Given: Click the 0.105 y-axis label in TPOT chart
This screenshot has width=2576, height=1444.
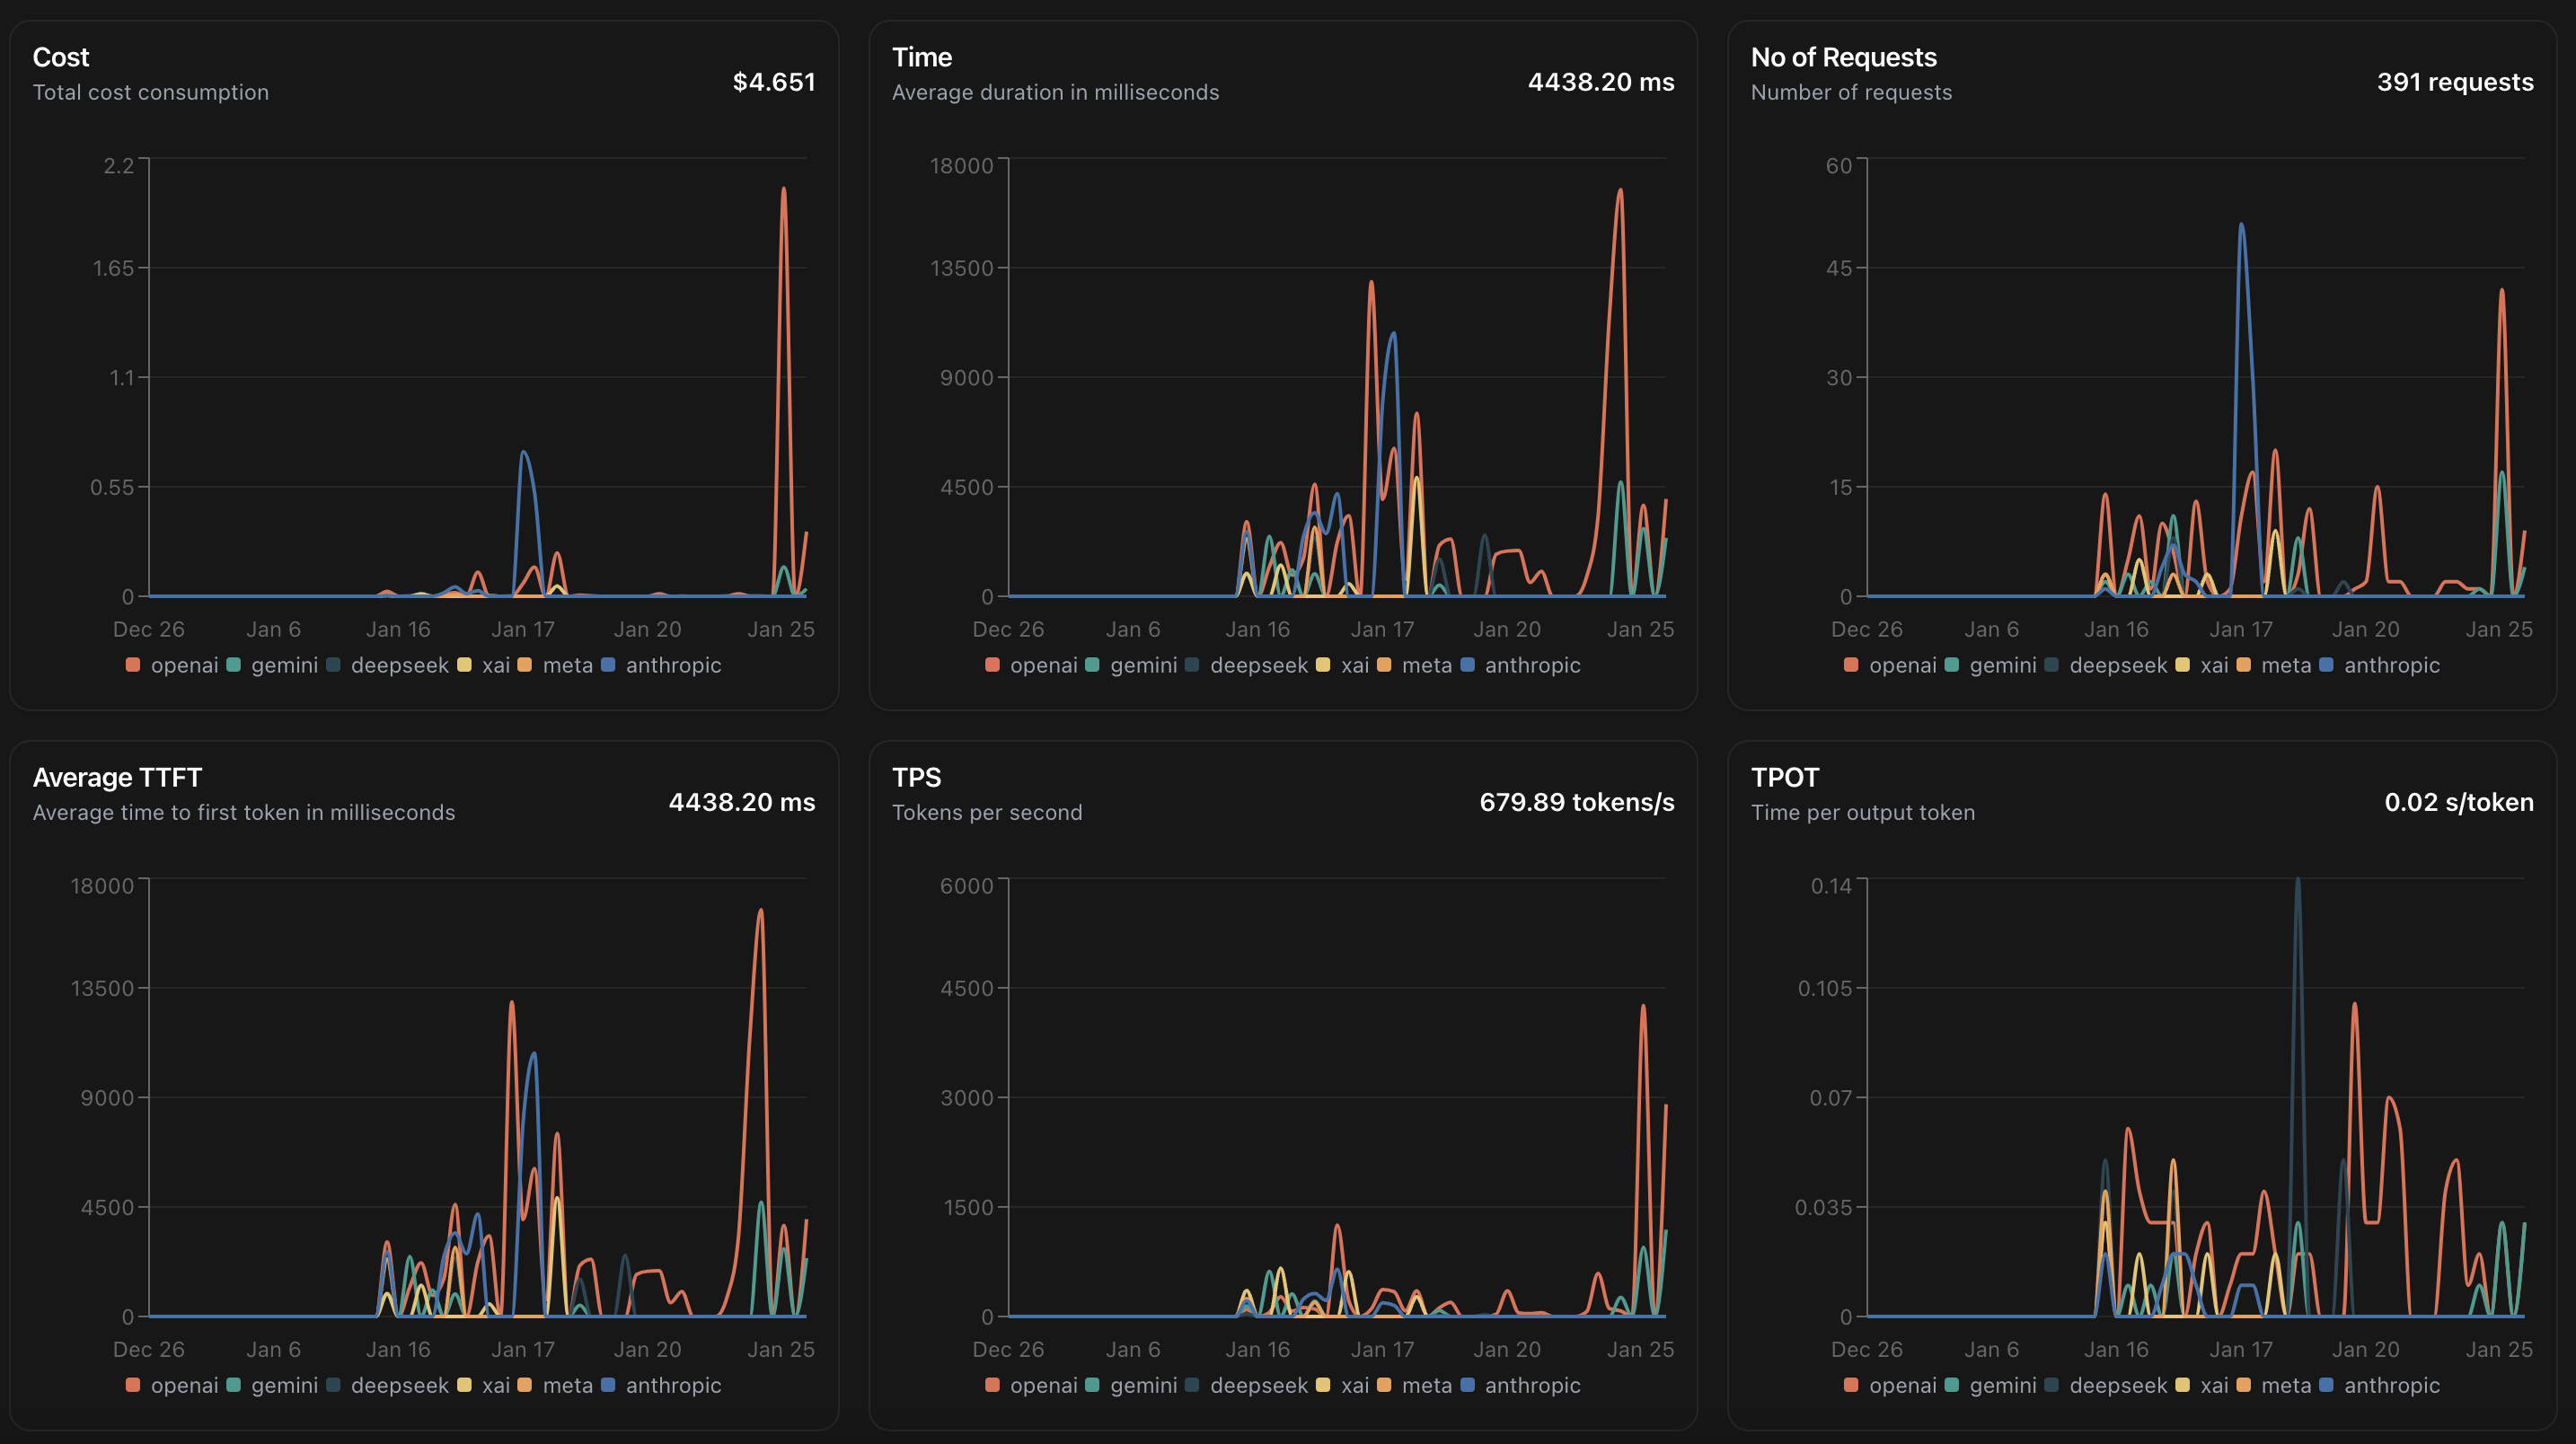Looking at the screenshot, I should (1825, 988).
